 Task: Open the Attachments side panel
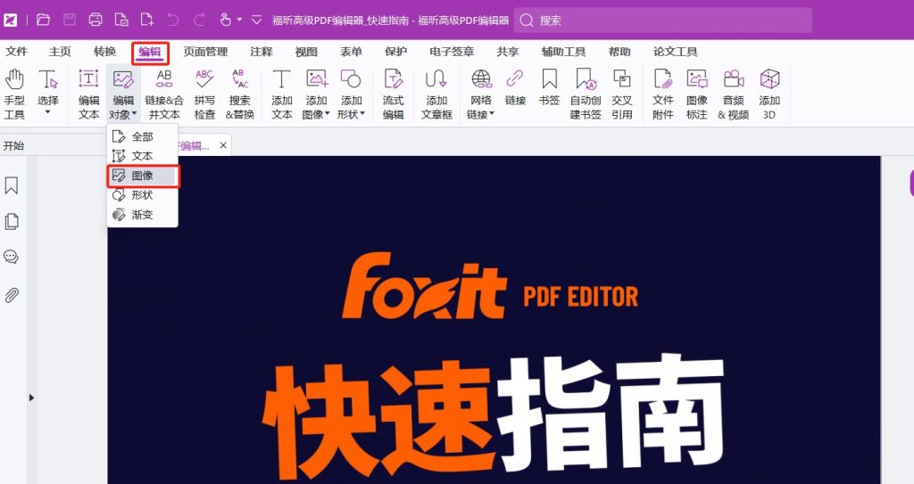click(x=11, y=295)
